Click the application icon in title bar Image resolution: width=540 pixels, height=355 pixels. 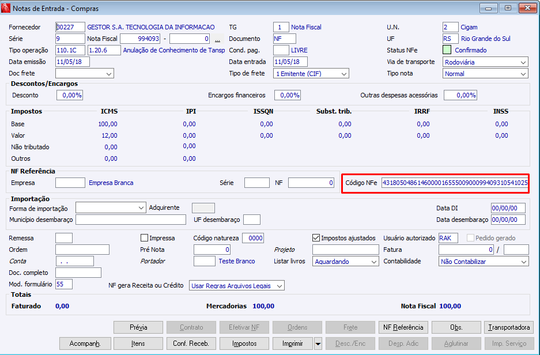[6, 8]
